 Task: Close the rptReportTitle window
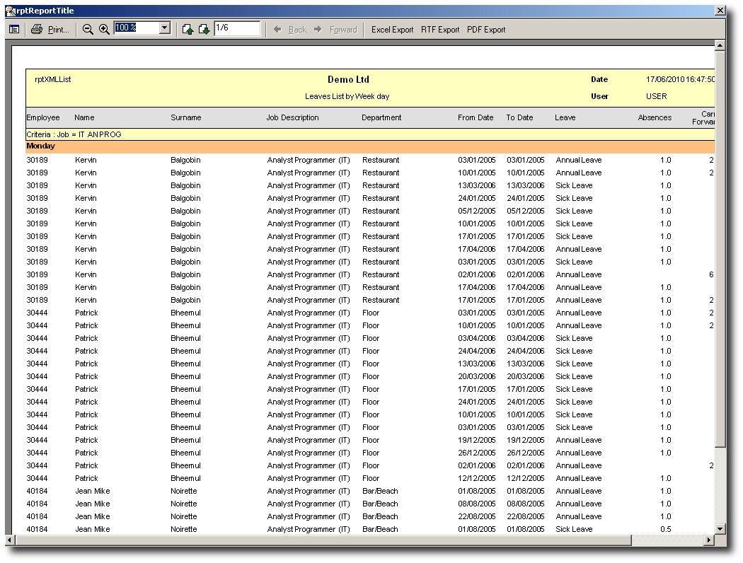pos(720,11)
